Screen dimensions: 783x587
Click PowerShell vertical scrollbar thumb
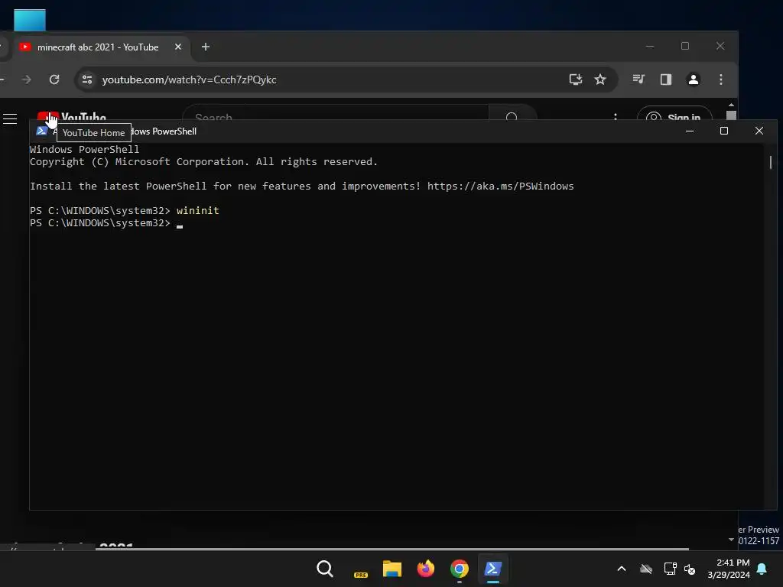coord(771,162)
